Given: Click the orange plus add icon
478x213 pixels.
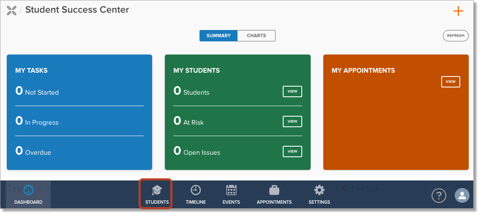Looking at the screenshot, I should click(458, 11).
